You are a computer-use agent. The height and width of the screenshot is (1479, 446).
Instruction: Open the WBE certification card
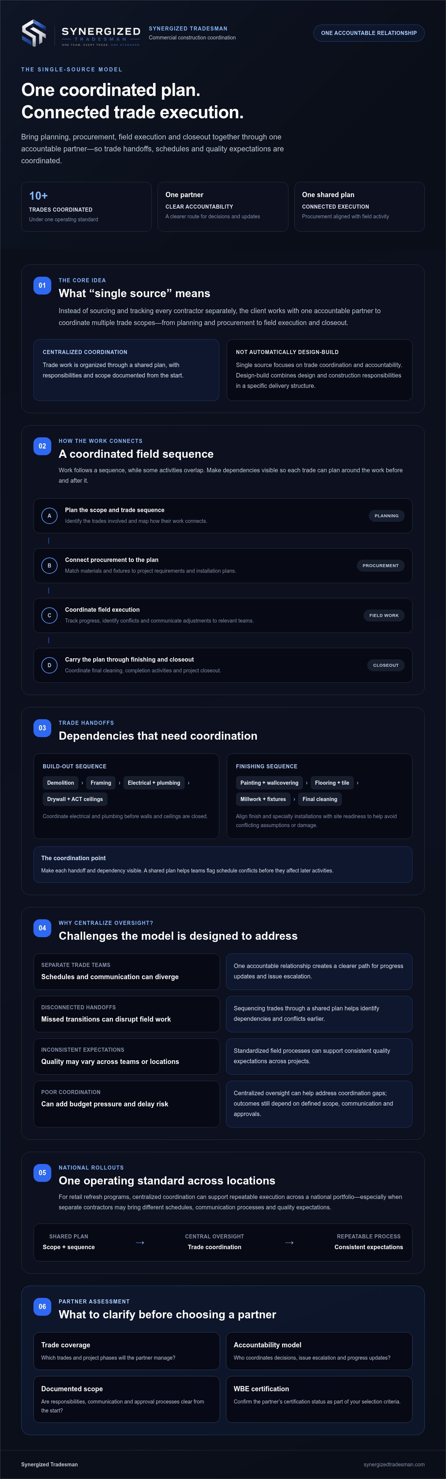tap(319, 1399)
